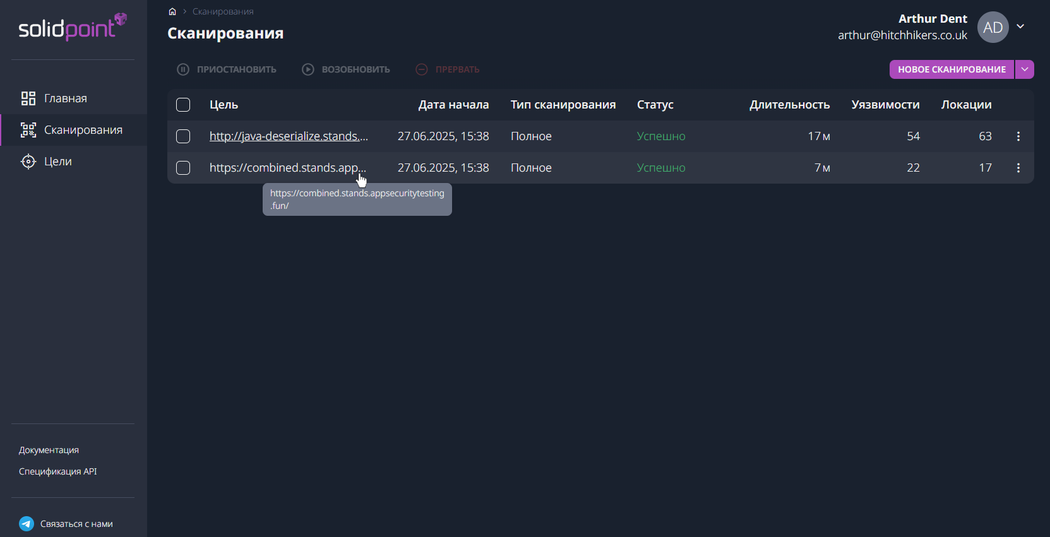Click the 27.06.2025, 15:38 date in the combined.stands row
The width and height of the screenshot is (1050, 537).
443,168
